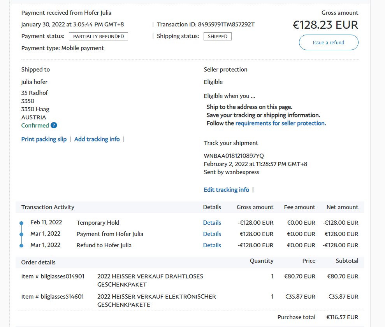Click the item ELEKTRONISCHER GESCHENKPAKETE description
Screen dimensions: 385x327
pyautogui.click(x=156, y=301)
